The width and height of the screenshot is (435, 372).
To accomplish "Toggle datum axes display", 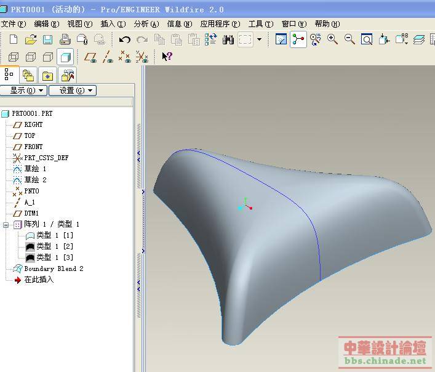I will (x=108, y=57).
